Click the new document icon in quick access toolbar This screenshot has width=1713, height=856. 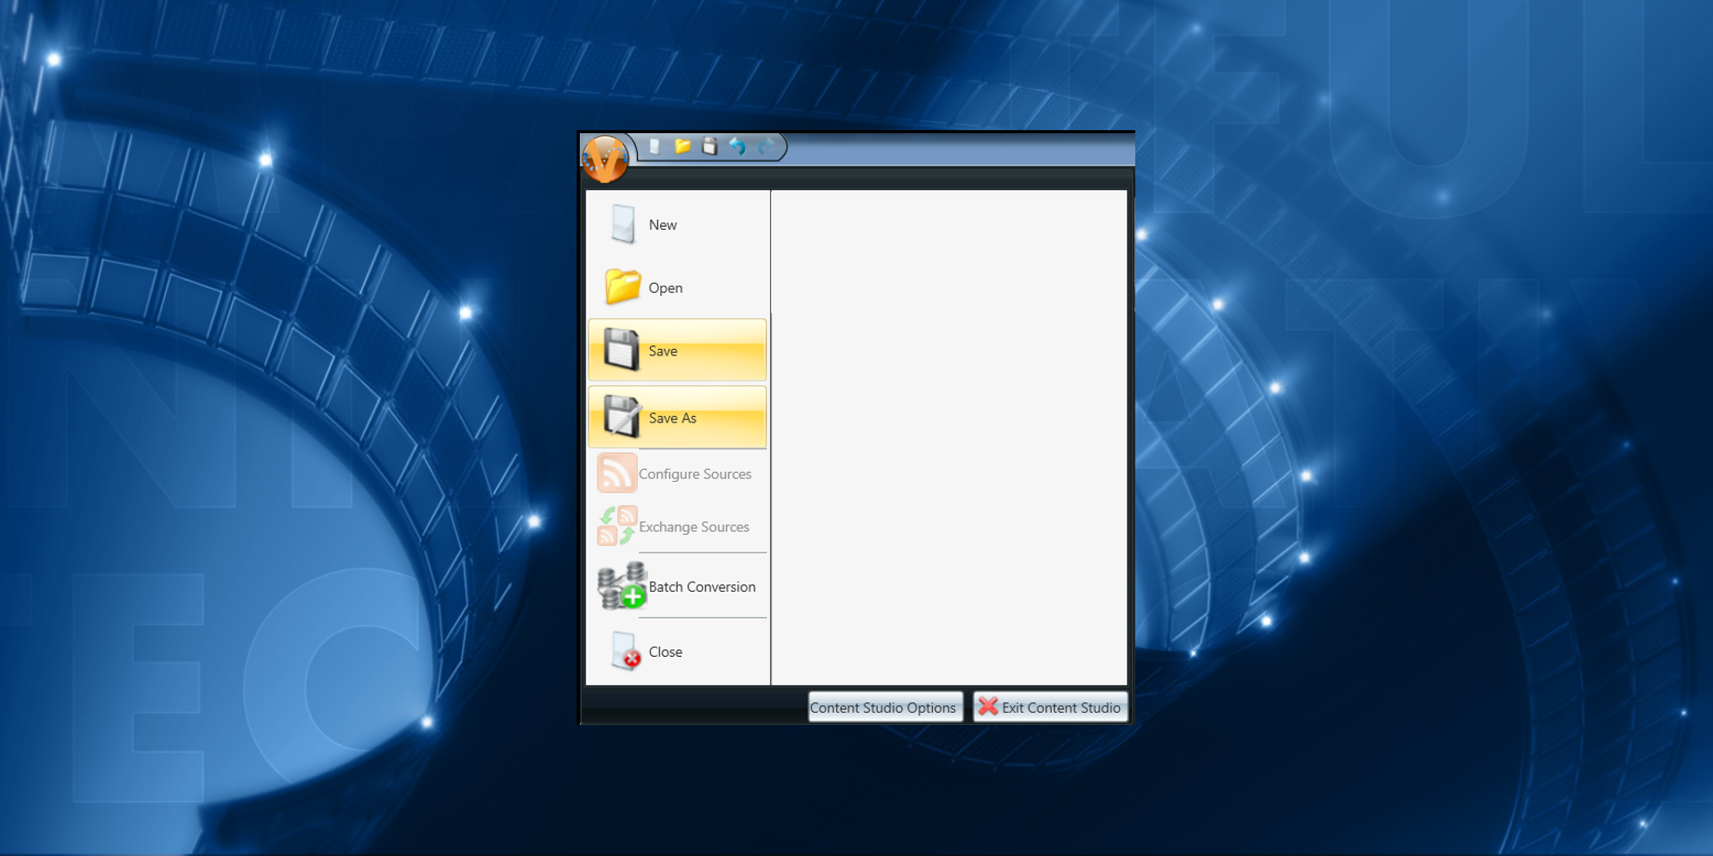[x=654, y=146]
